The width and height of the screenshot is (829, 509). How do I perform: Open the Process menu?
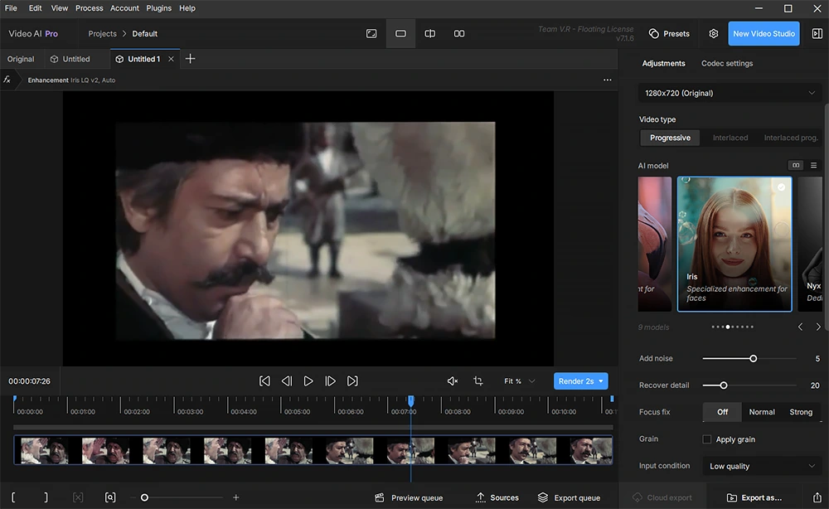(x=89, y=8)
